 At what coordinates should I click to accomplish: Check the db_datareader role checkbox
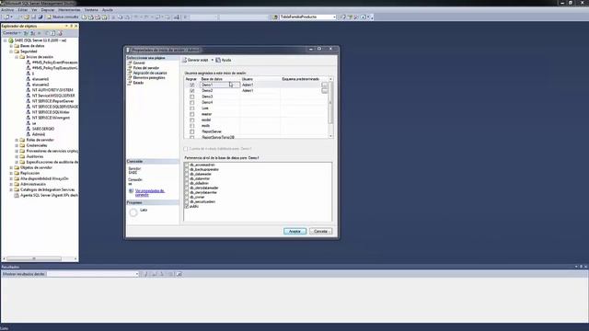coord(186,174)
